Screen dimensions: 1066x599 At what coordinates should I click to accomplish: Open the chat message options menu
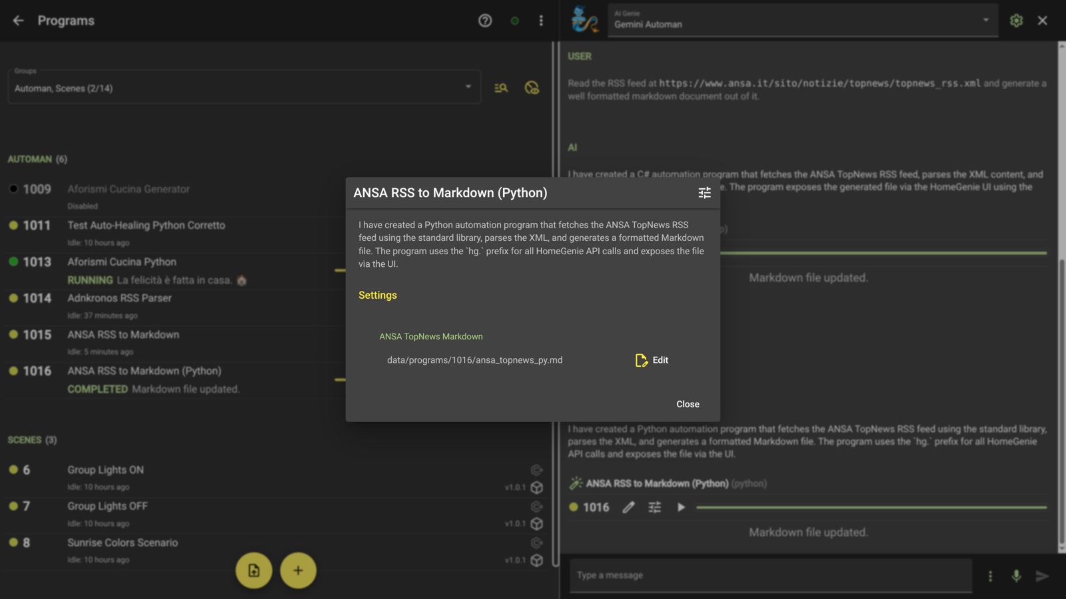(990, 576)
